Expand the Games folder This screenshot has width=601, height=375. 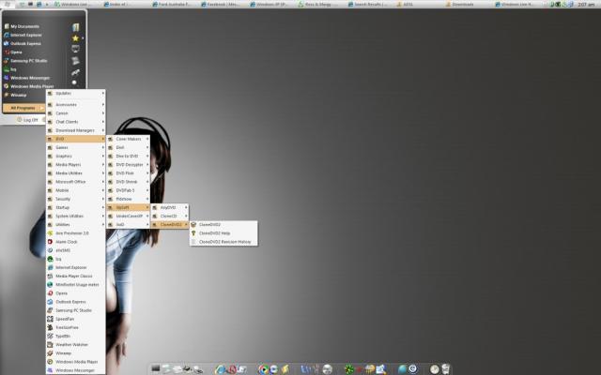click(x=75, y=147)
